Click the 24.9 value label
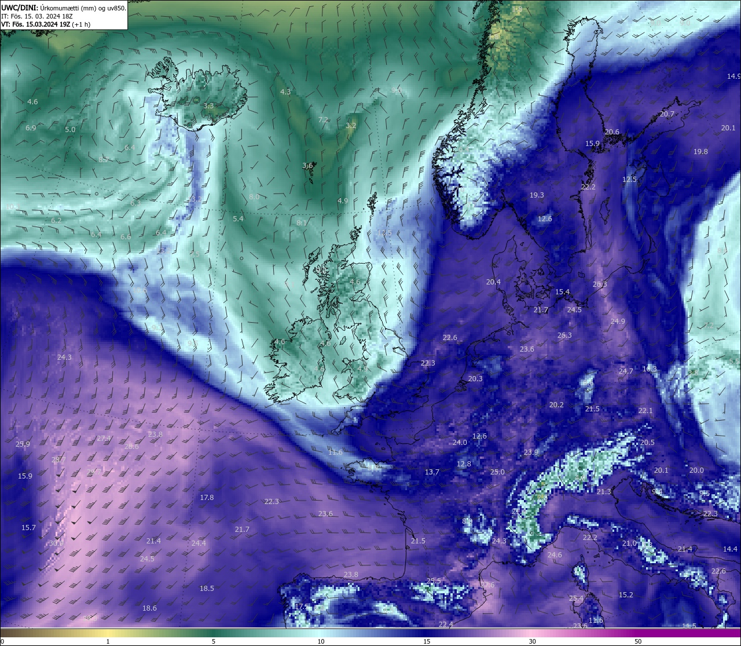 pos(618,321)
